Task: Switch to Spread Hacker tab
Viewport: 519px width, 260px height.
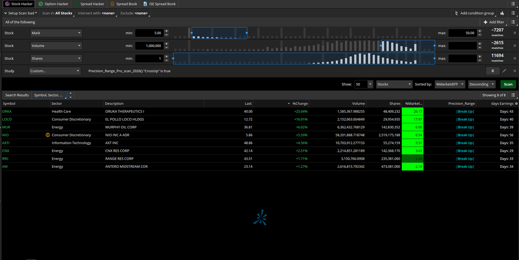Action: tap(89, 4)
